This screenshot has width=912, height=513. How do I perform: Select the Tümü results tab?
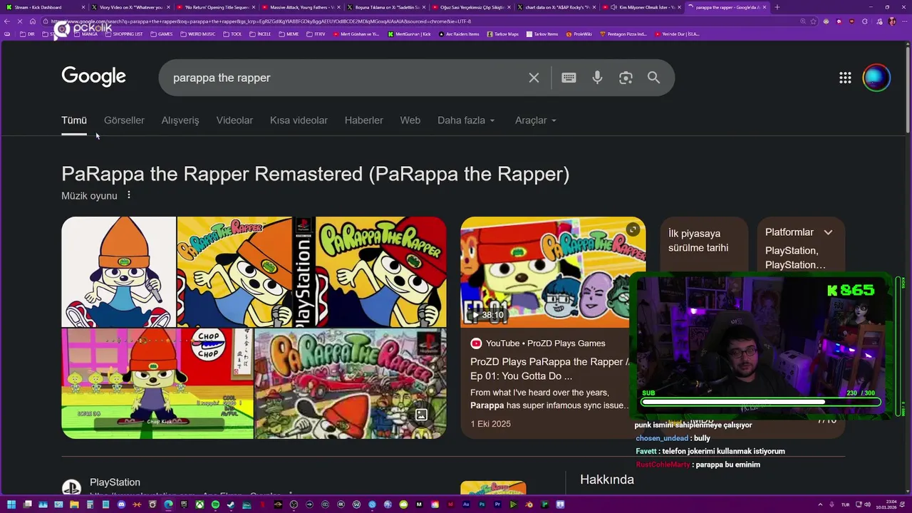pos(74,120)
